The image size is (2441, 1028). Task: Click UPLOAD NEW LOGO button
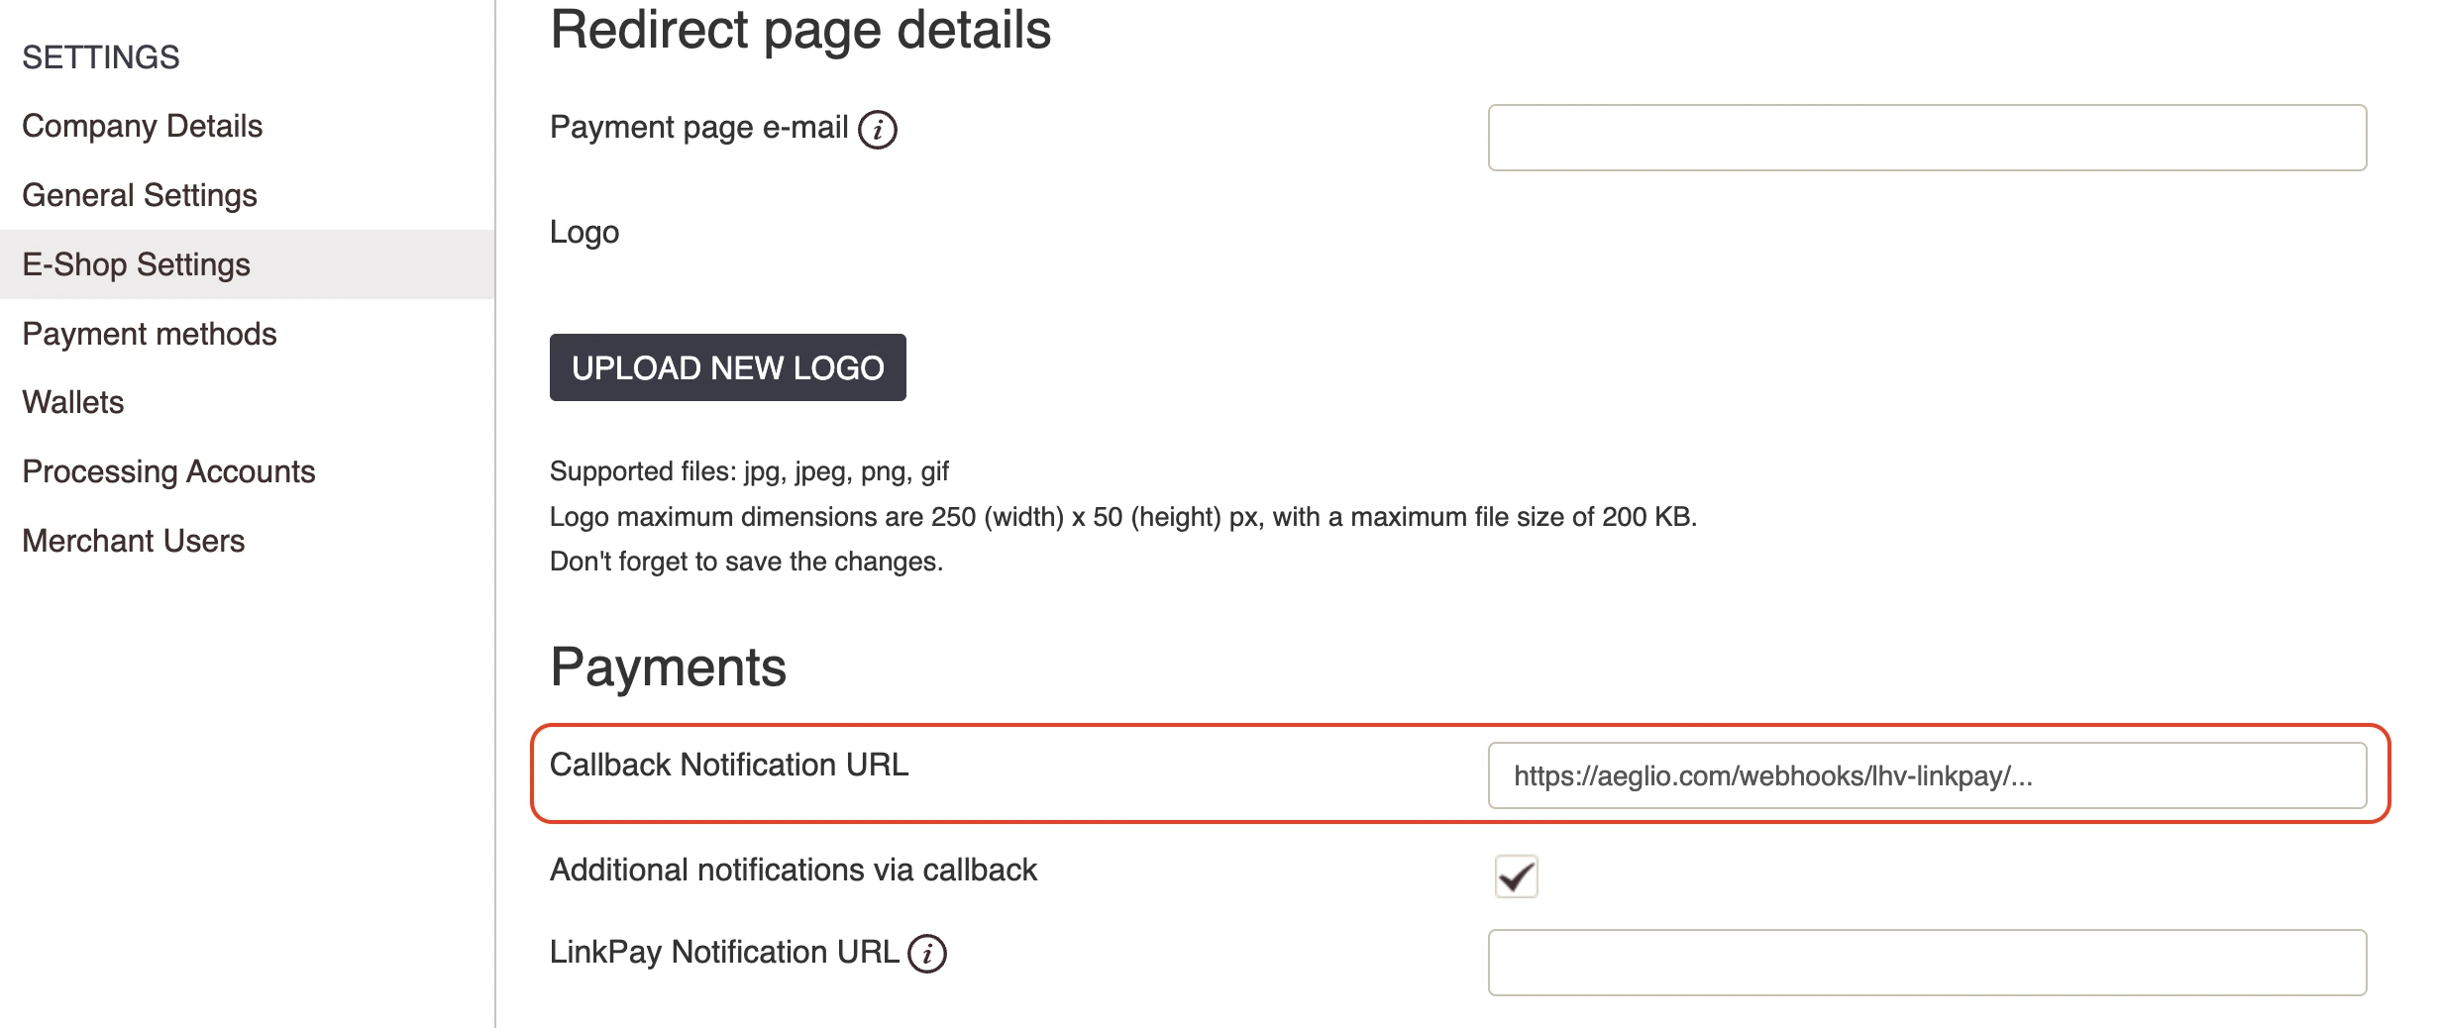click(728, 367)
